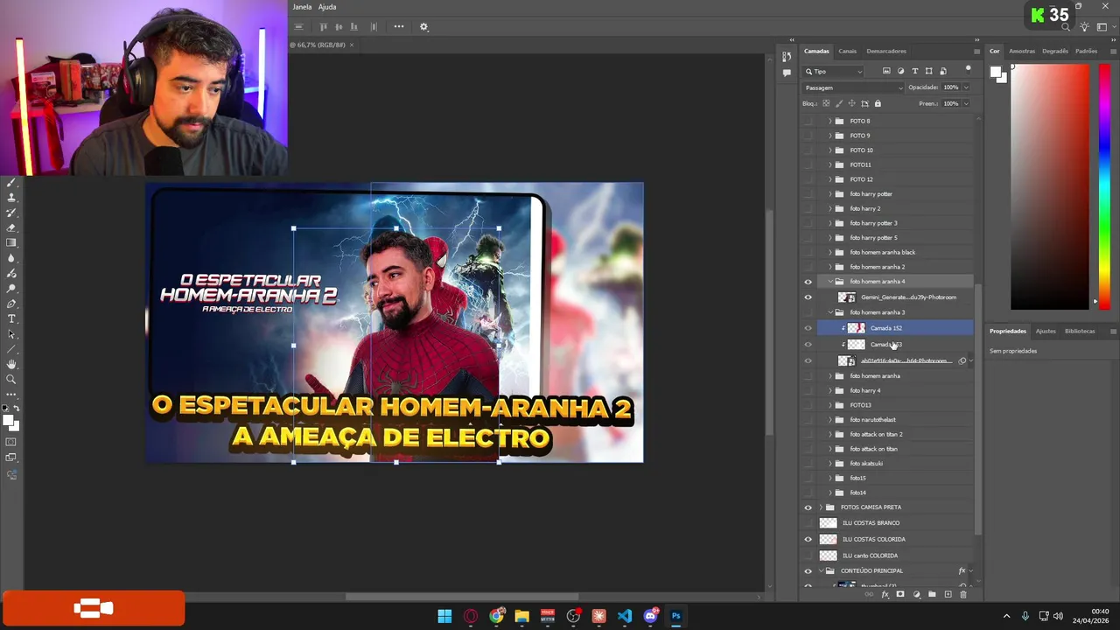Select the History Brush tool

(11, 213)
